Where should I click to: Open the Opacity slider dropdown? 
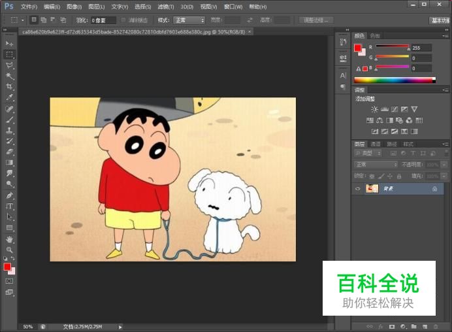click(444, 165)
